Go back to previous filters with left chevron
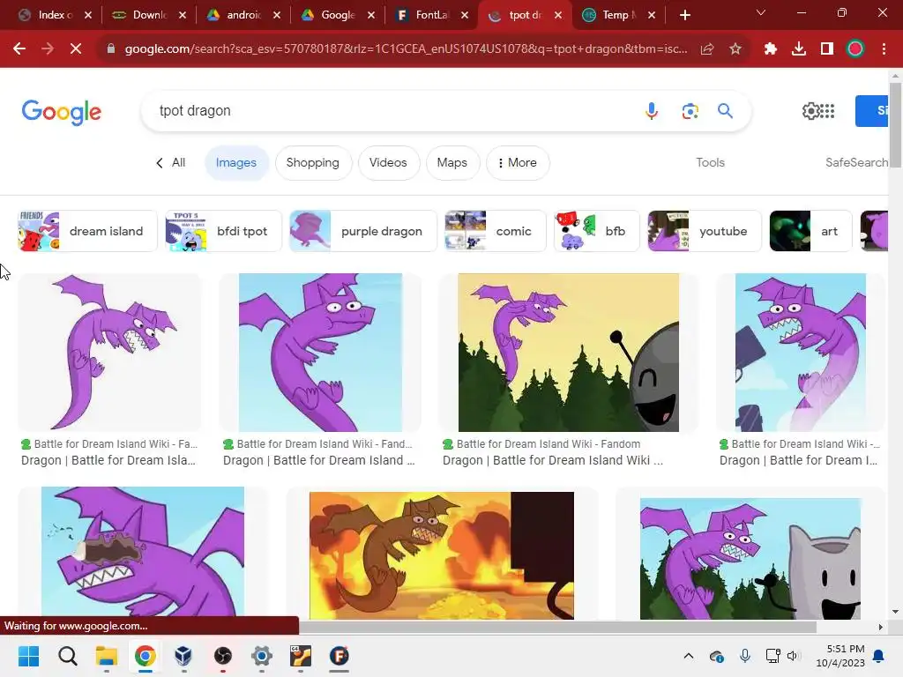 pyautogui.click(x=160, y=163)
